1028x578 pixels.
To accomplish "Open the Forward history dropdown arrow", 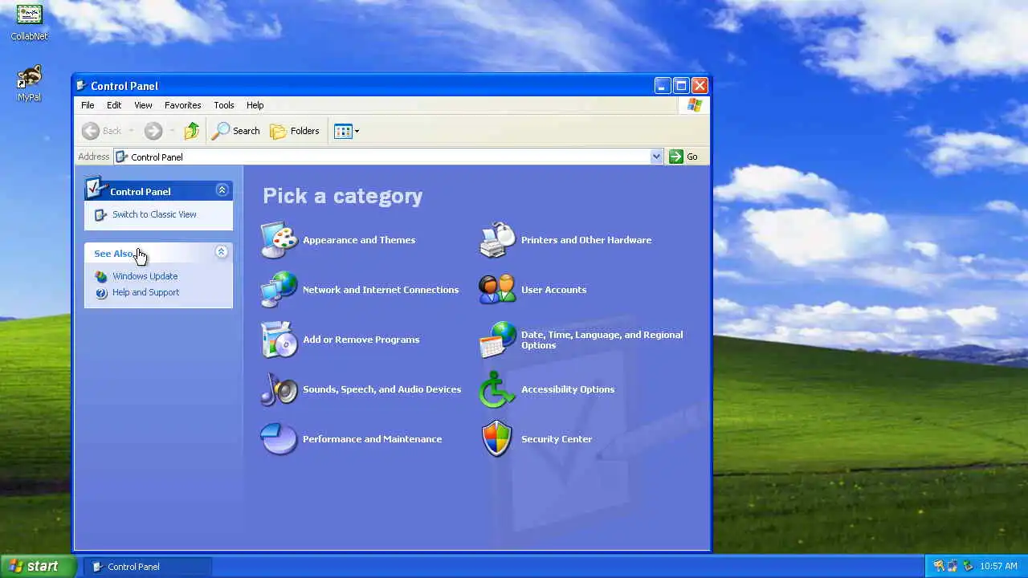I will pyautogui.click(x=172, y=131).
